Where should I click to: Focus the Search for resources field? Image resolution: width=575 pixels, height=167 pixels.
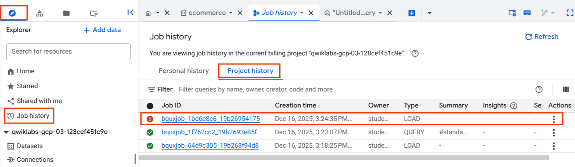(68, 52)
